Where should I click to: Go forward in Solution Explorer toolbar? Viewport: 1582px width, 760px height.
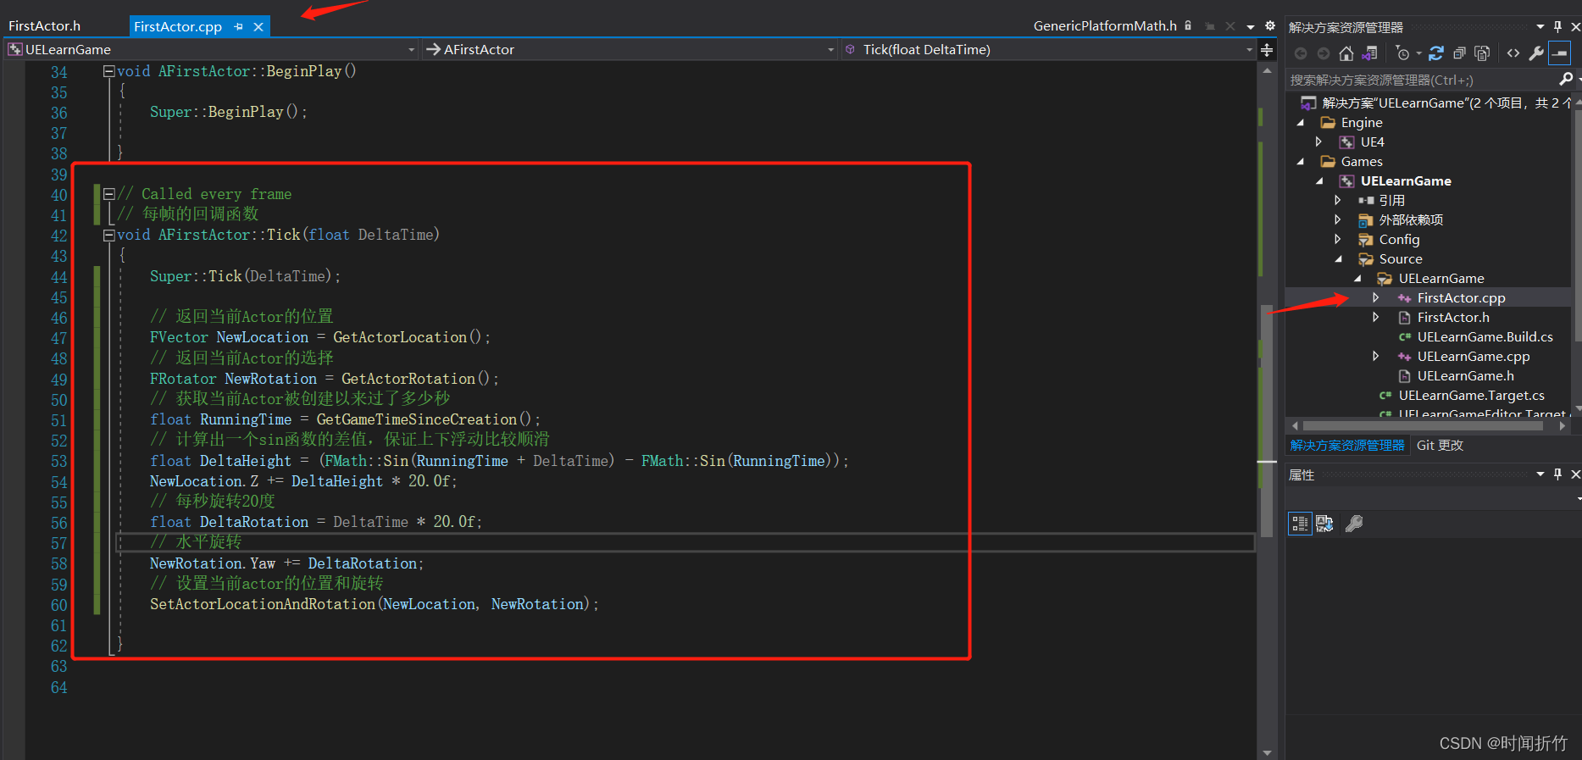click(x=1323, y=53)
